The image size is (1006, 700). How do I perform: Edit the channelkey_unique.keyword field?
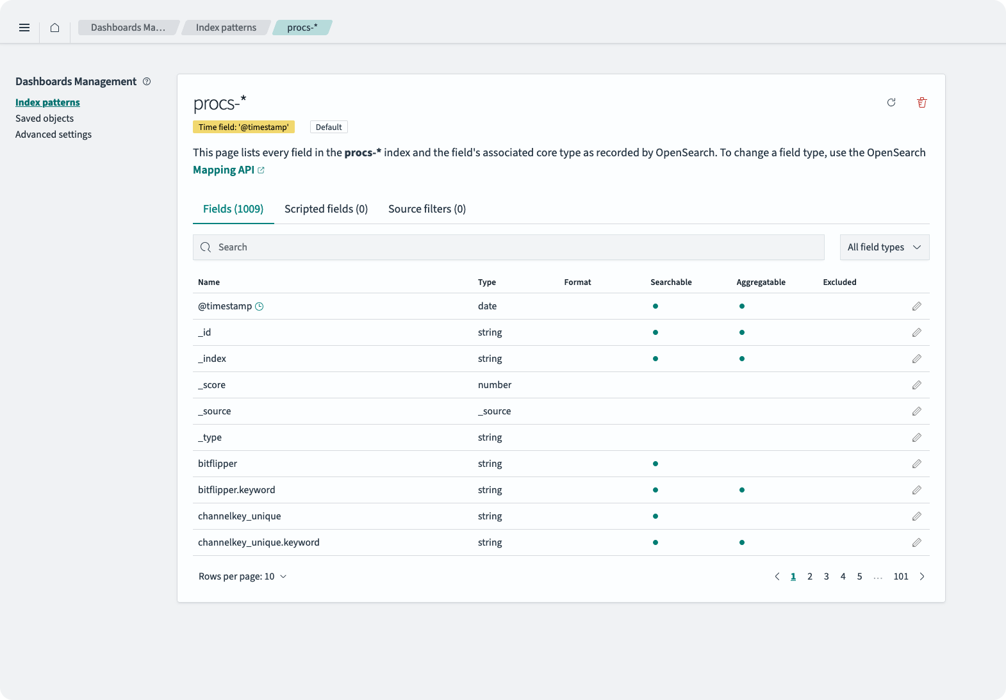pyautogui.click(x=916, y=542)
